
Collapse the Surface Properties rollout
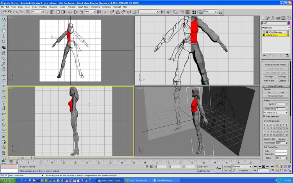[x=276, y=86]
